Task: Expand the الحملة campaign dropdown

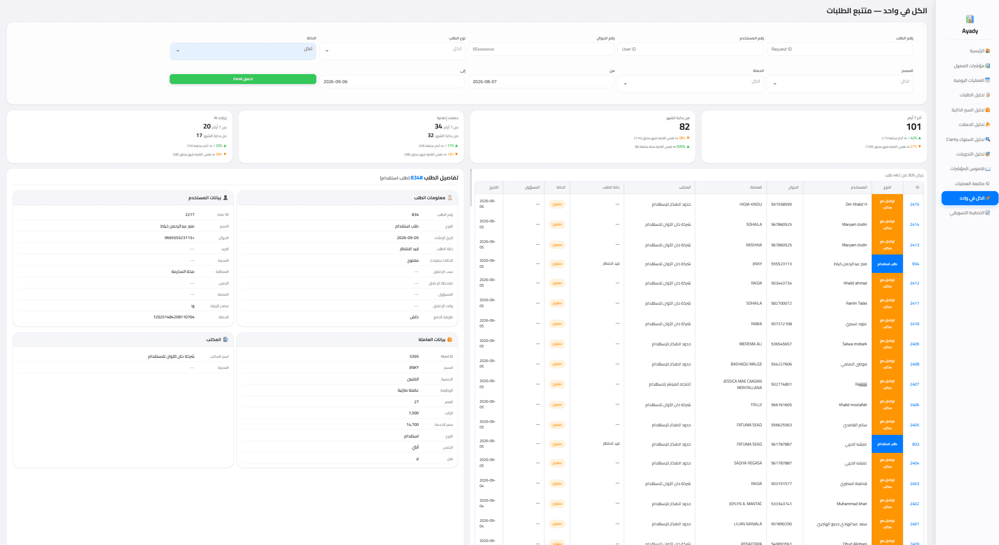Action: [x=691, y=84]
